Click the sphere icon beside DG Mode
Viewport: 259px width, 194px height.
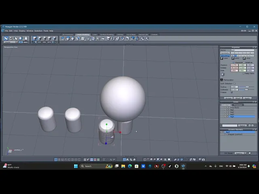(250, 153)
